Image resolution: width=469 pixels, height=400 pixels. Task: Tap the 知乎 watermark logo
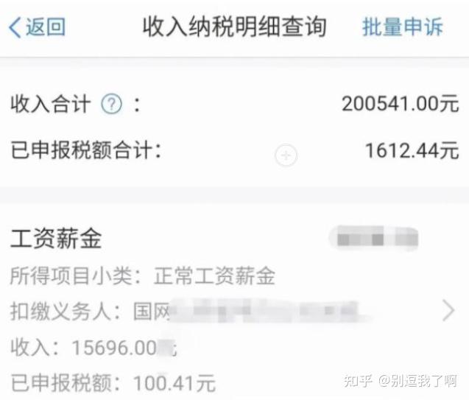pyautogui.click(x=358, y=381)
